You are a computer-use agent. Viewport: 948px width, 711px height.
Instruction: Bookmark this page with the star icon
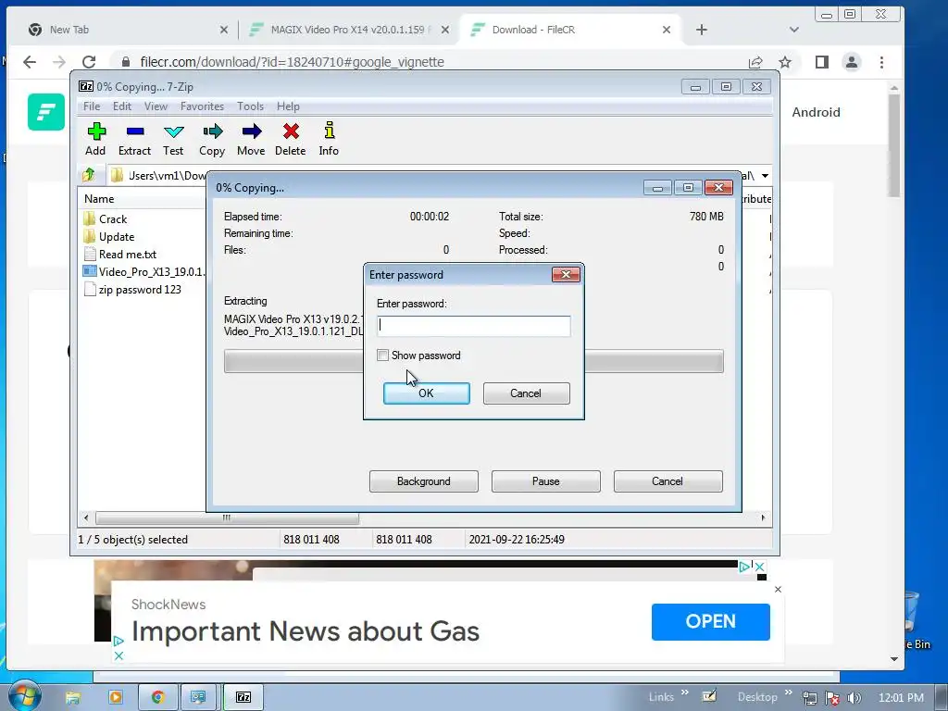pyautogui.click(x=785, y=62)
